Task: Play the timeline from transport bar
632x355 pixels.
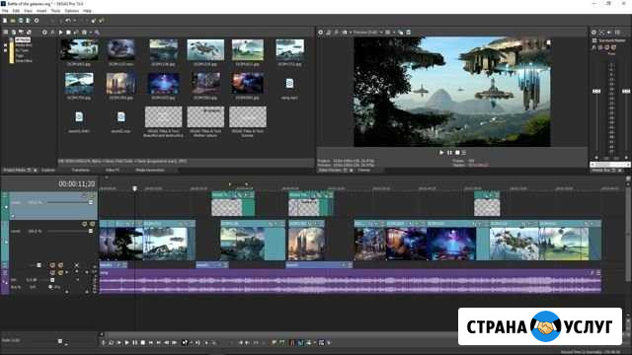Action: (126, 342)
